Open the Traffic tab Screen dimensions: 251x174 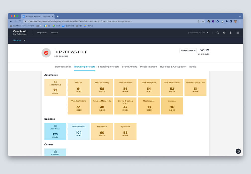click(x=193, y=67)
